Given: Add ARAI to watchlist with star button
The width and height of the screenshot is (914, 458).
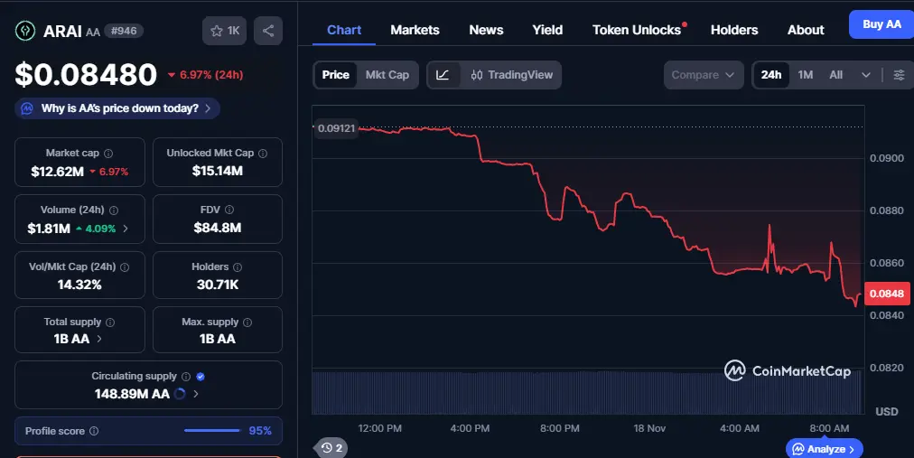Looking at the screenshot, I should click(x=224, y=31).
